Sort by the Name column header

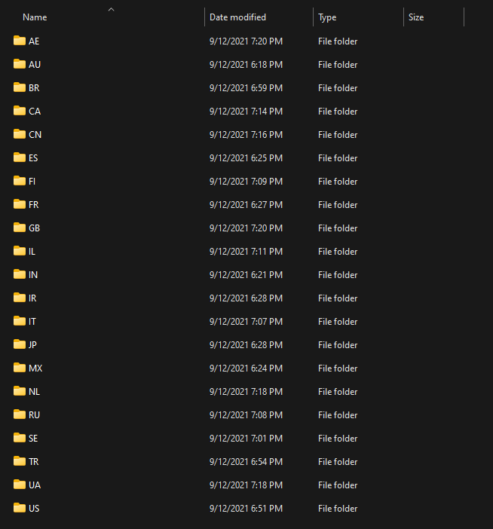35,17
